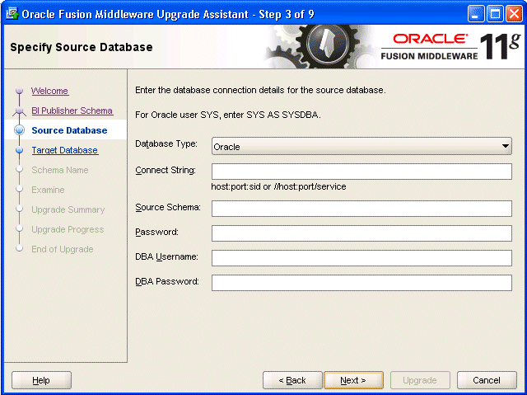
Task: Focus the Source Schema text field
Action: coord(361,209)
